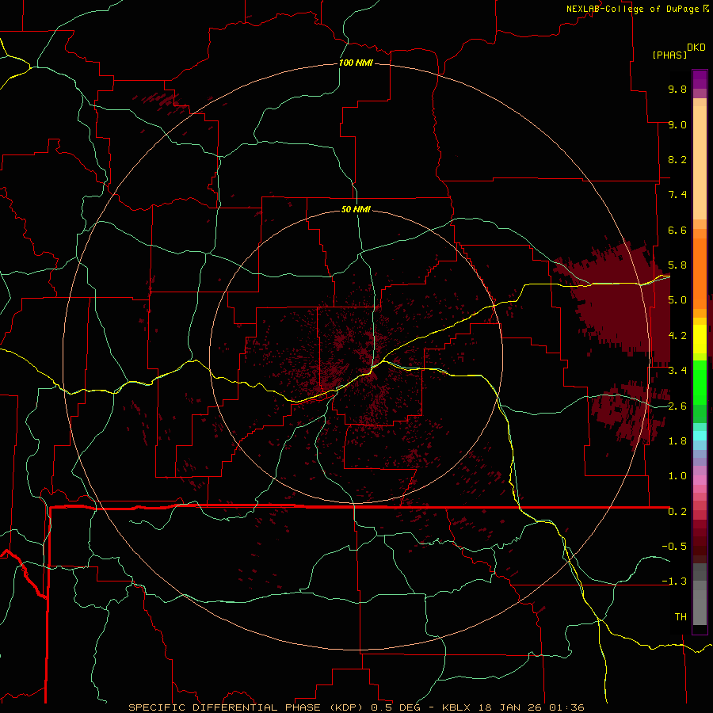Viewport: 713px width, 713px height.
Task: Click the 5.0 scale value
Action: pyautogui.click(x=677, y=300)
